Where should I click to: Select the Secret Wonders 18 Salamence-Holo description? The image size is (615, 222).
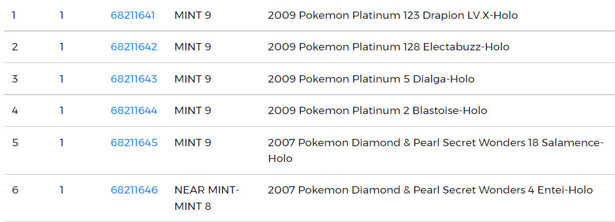(x=436, y=150)
